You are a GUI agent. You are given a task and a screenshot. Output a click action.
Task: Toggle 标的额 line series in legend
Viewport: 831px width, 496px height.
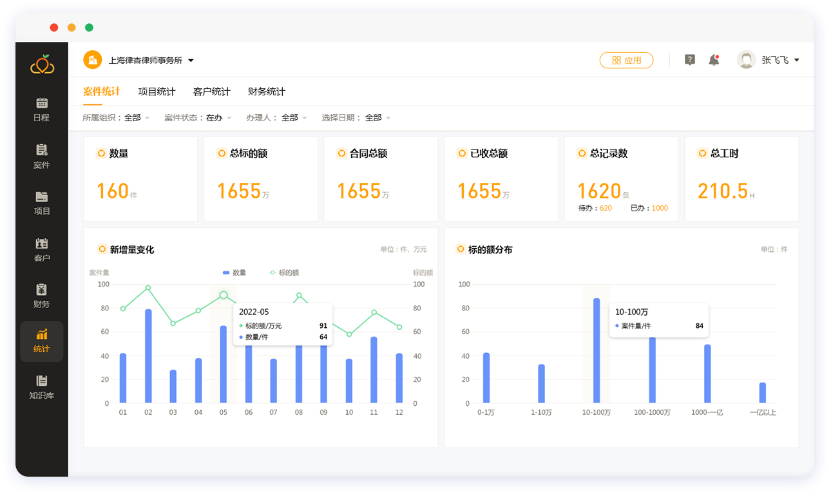tap(284, 272)
